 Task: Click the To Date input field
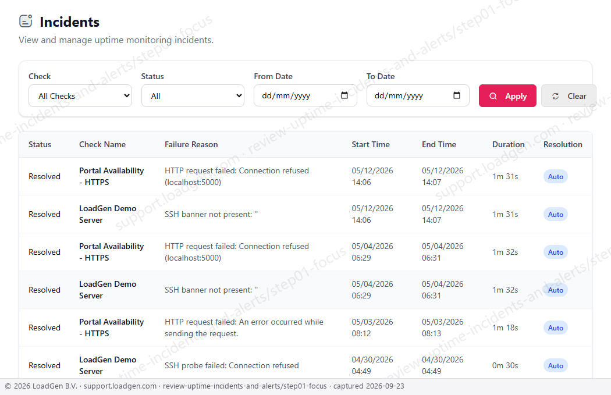coord(418,95)
